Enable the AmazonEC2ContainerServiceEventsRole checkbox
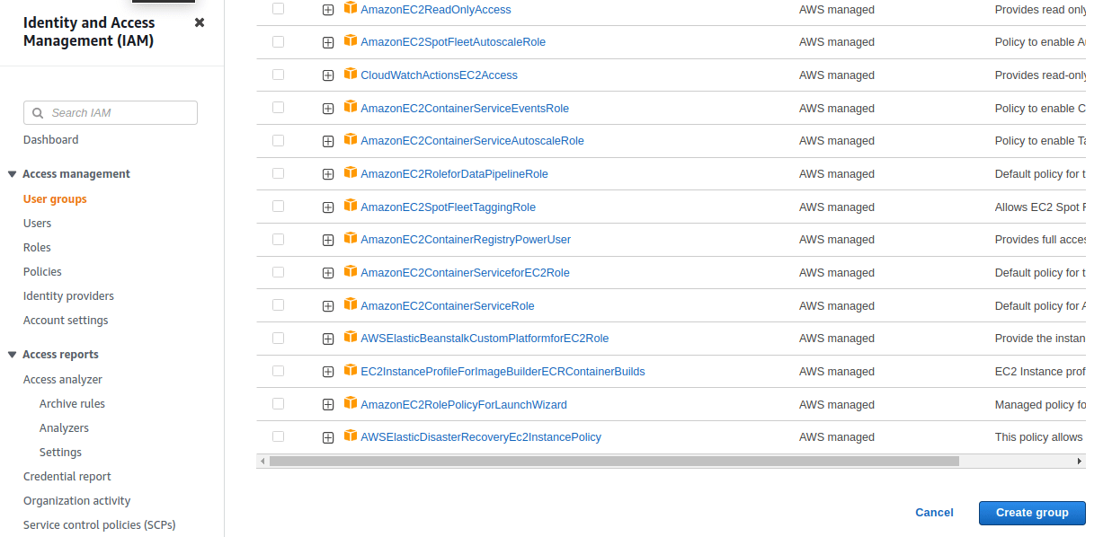This screenshot has width=1112, height=537. pyautogui.click(x=278, y=108)
